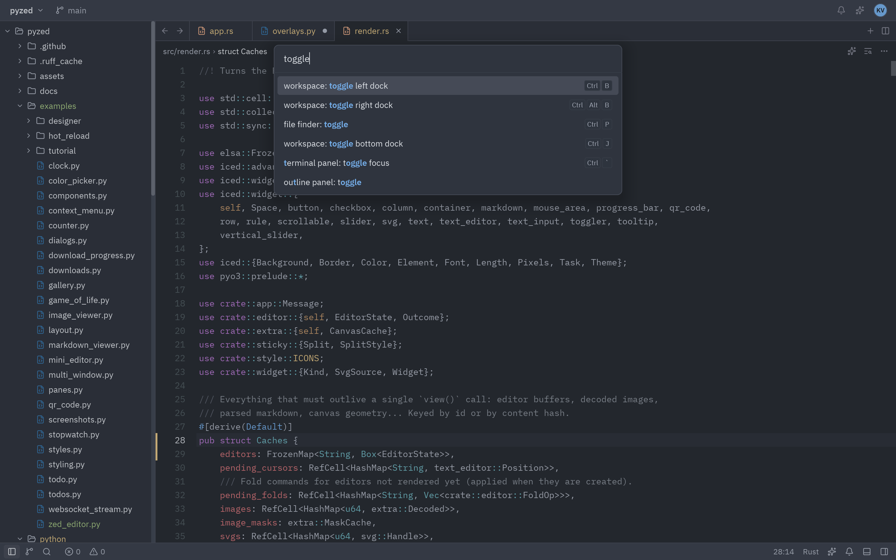The height and width of the screenshot is (560, 896).
Task: Open status bar notification bell
Action: 849,552
